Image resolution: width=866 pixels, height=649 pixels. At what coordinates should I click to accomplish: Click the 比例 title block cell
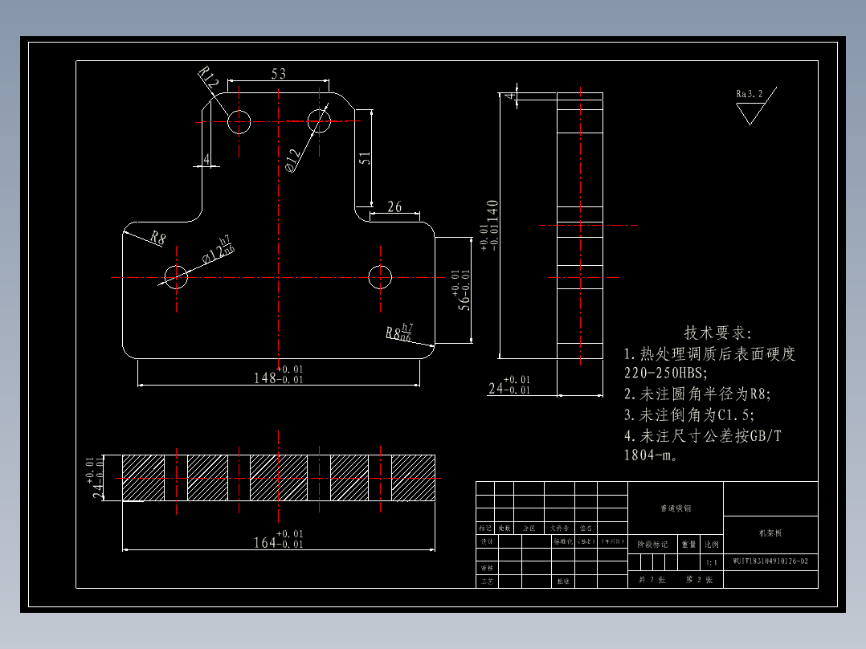coord(712,544)
